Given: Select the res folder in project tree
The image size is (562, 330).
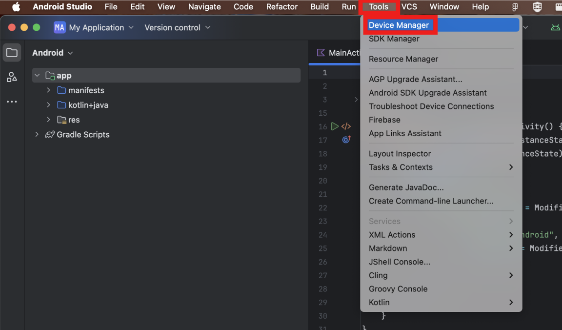Looking at the screenshot, I should click(x=74, y=120).
